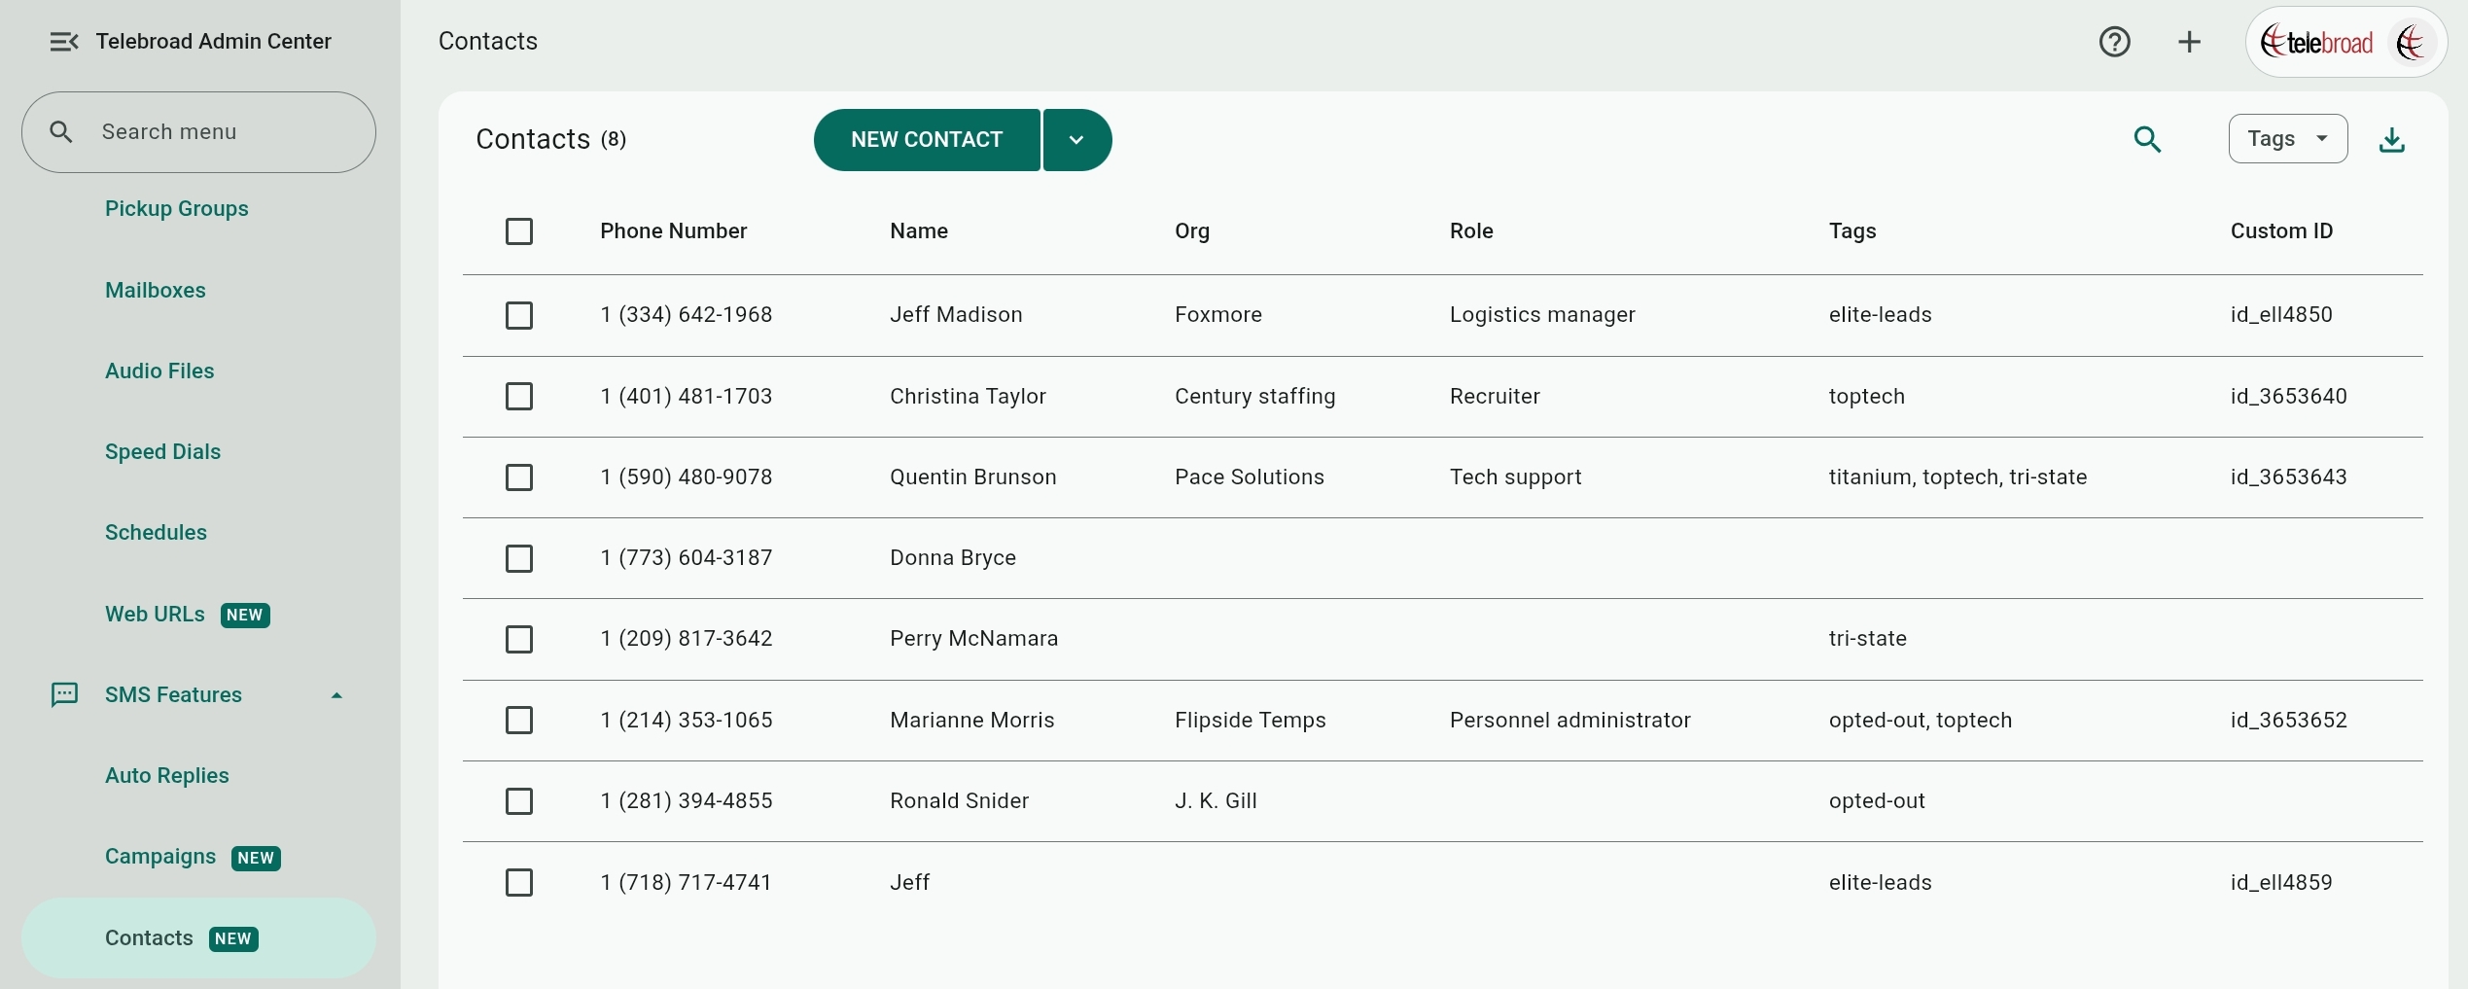The image size is (2468, 989).
Task: Tick the checkbox for Quentin Brunson
Action: point(519,477)
